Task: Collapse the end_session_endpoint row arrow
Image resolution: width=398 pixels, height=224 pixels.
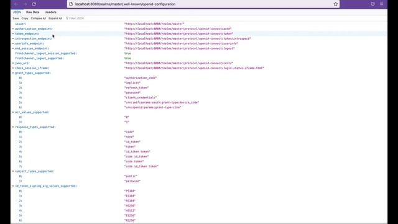Action: [x=13, y=49]
